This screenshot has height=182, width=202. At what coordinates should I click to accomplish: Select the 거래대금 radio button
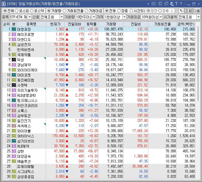[x=86, y=11]
